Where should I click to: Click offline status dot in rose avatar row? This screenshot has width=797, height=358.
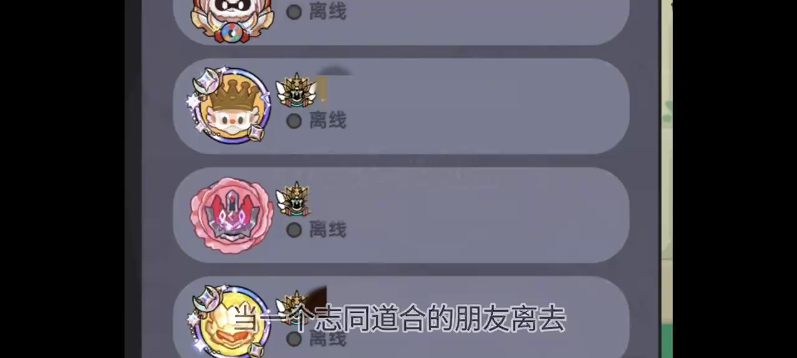click(x=294, y=230)
